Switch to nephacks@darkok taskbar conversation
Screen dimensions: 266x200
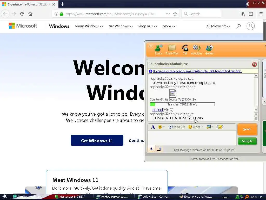tap(115, 197)
